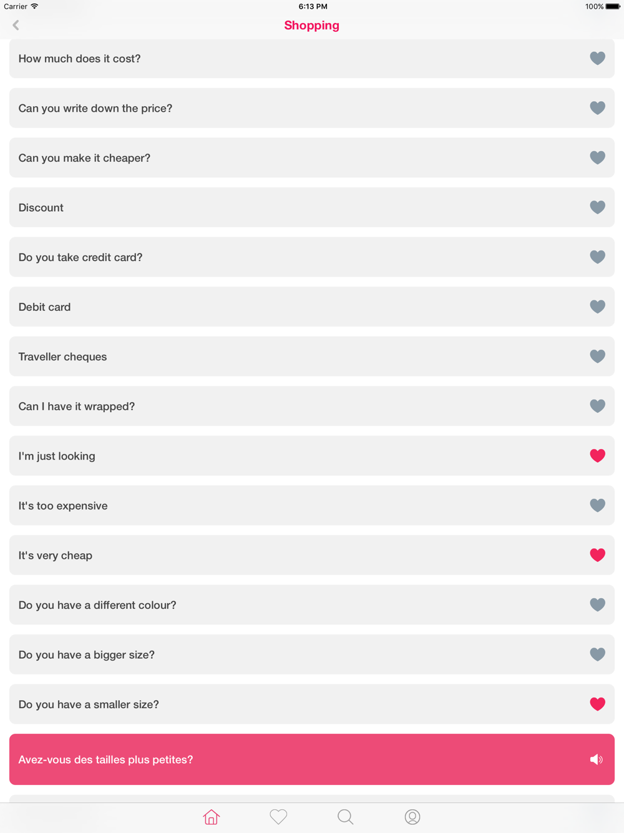
Task: Unfavorite 'It's very cheap' phrase
Action: click(597, 555)
